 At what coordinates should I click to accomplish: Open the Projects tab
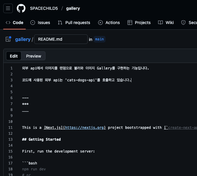point(139,23)
